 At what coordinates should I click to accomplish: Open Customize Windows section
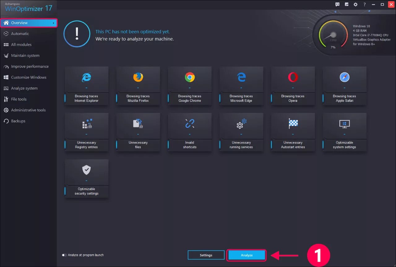pyautogui.click(x=28, y=77)
